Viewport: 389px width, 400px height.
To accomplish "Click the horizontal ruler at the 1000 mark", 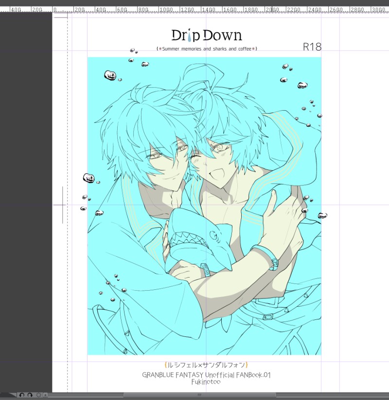I will coord(166,10).
